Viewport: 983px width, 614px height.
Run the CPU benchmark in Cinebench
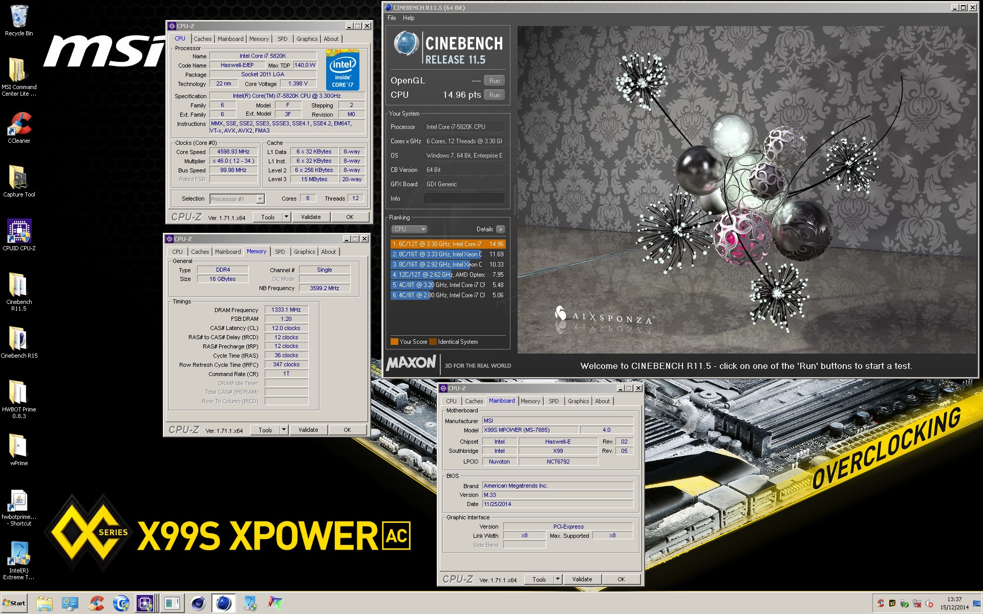coord(495,95)
